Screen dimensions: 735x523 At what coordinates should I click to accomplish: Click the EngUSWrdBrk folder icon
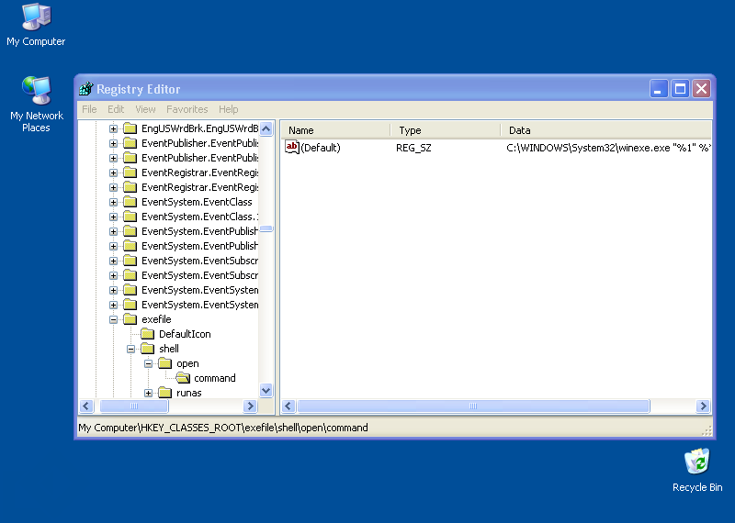pyautogui.click(x=130, y=128)
